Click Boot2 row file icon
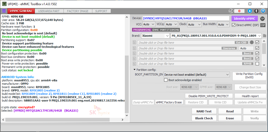 click(x=134, y=59)
